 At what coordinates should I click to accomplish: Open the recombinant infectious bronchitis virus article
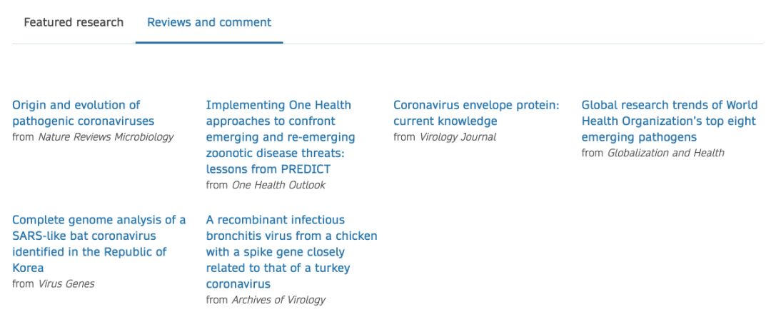291,251
